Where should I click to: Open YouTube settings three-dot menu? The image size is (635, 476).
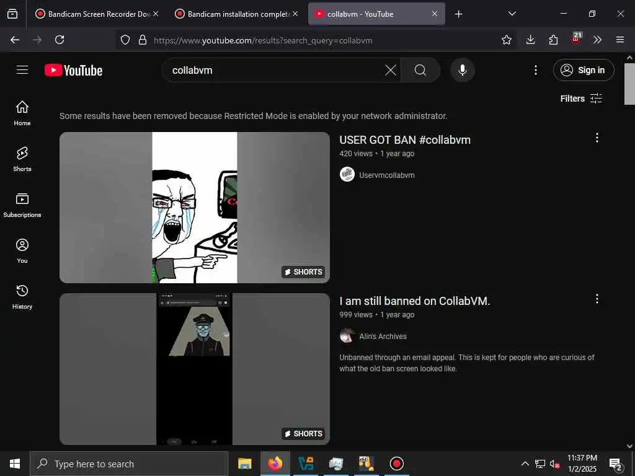click(x=535, y=71)
